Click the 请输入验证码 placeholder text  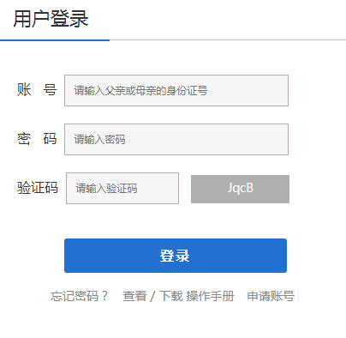pyautogui.click(x=106, y=189)
